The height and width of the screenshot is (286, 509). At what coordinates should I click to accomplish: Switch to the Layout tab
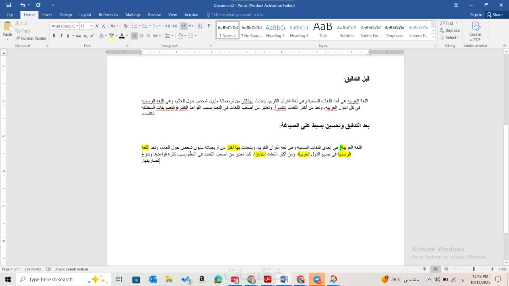click(x=85, y=15)
